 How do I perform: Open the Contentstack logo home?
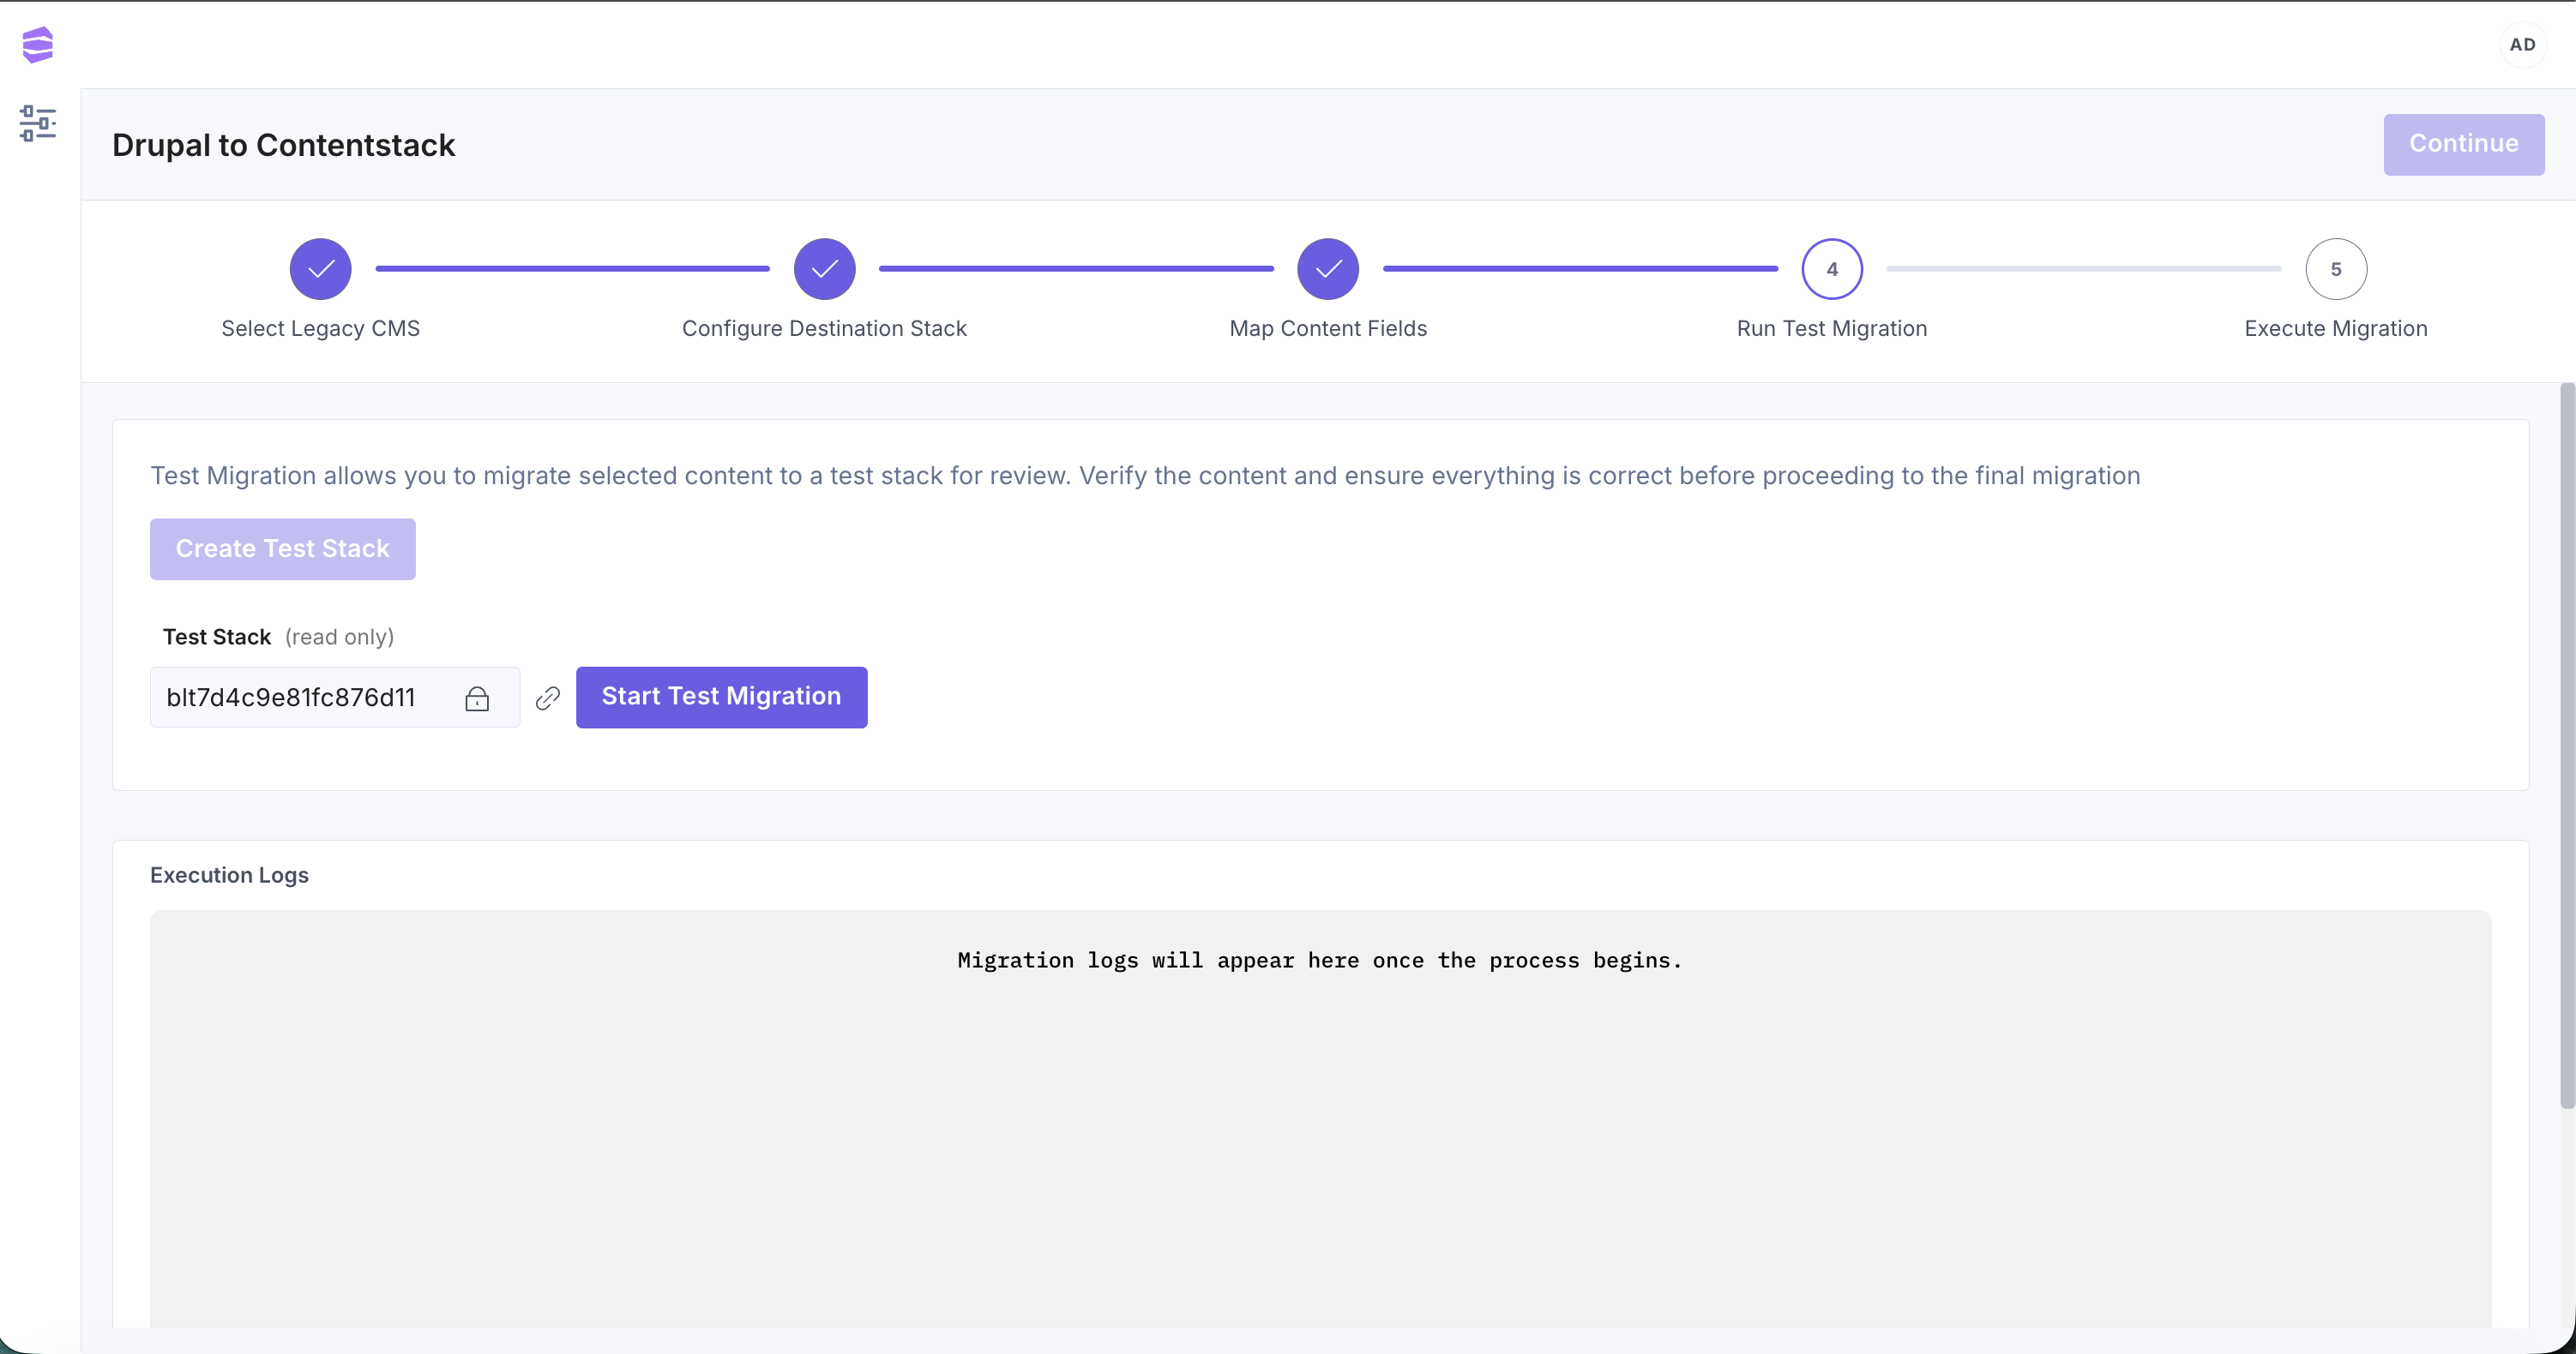[38, 45]
